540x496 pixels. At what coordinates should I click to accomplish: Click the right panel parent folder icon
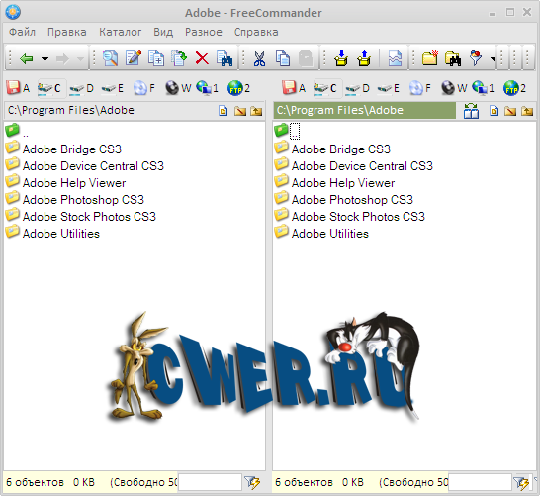tap(527, 111)
